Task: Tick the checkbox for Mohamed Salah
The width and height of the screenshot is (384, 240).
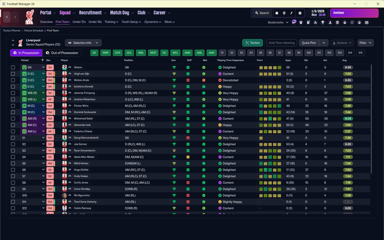Action: (13, 118)
